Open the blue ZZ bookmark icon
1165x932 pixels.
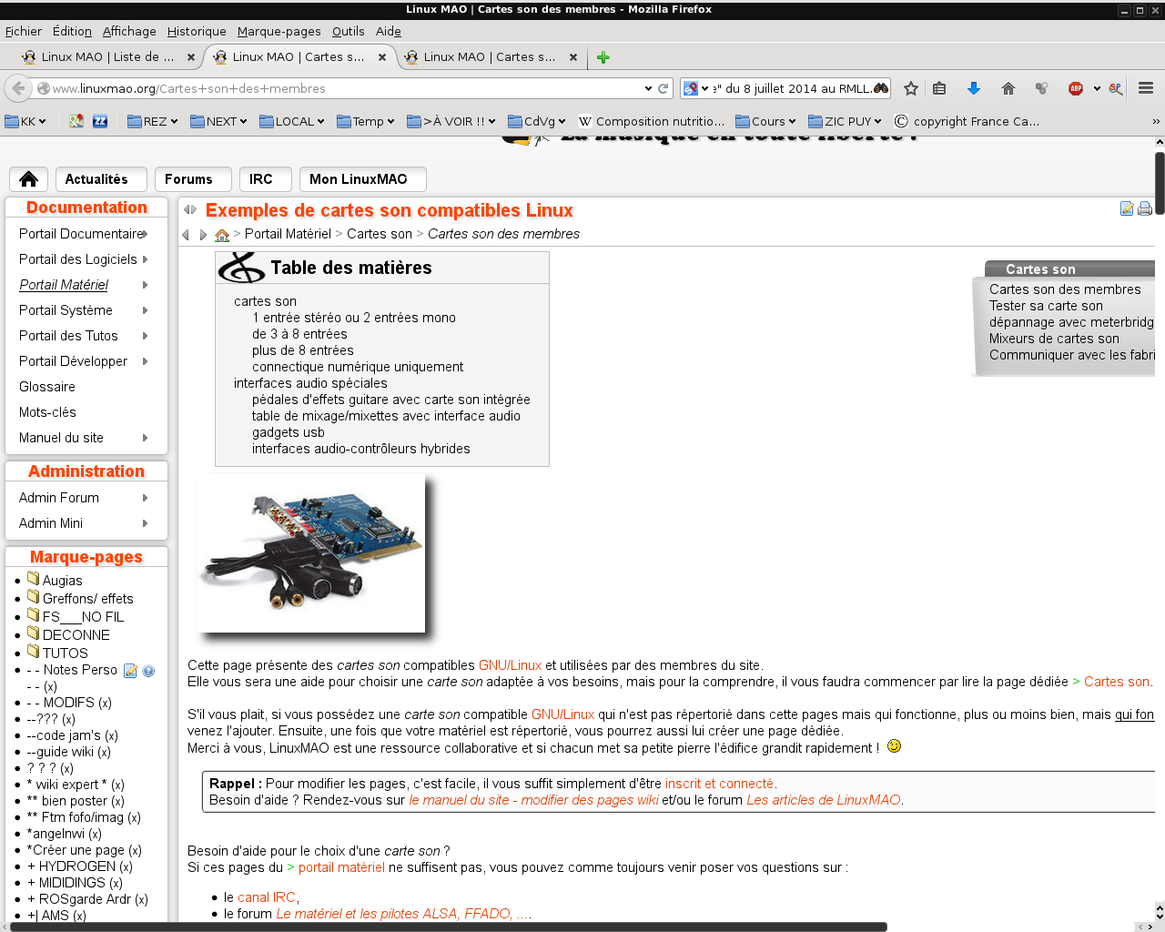[x=100, y=121]
